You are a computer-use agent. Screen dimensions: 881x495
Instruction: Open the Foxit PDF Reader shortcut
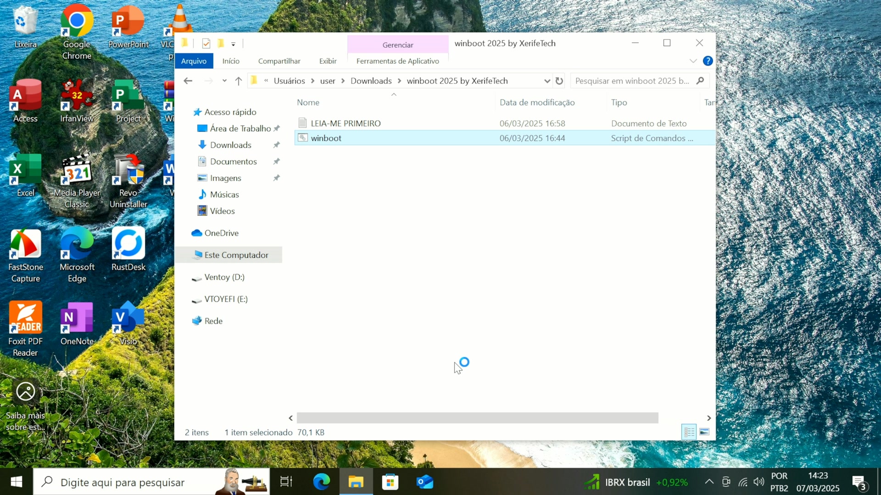pos(25,329)
